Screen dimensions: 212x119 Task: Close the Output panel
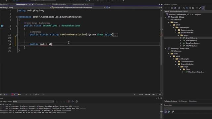click(161, 98)
